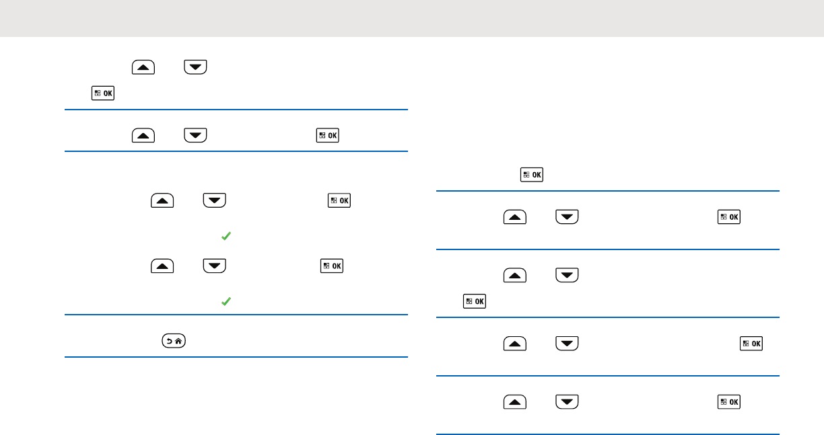The height and width of the screenshot is (435, 824).
Task: Click the OK button below the second right-column arrow pair
Action: [475, 301]
